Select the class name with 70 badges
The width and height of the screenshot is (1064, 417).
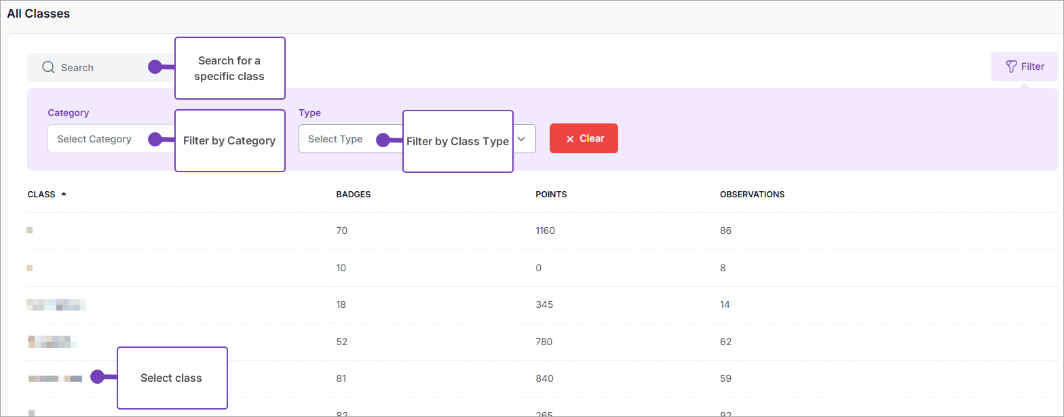tap(30, 231)
